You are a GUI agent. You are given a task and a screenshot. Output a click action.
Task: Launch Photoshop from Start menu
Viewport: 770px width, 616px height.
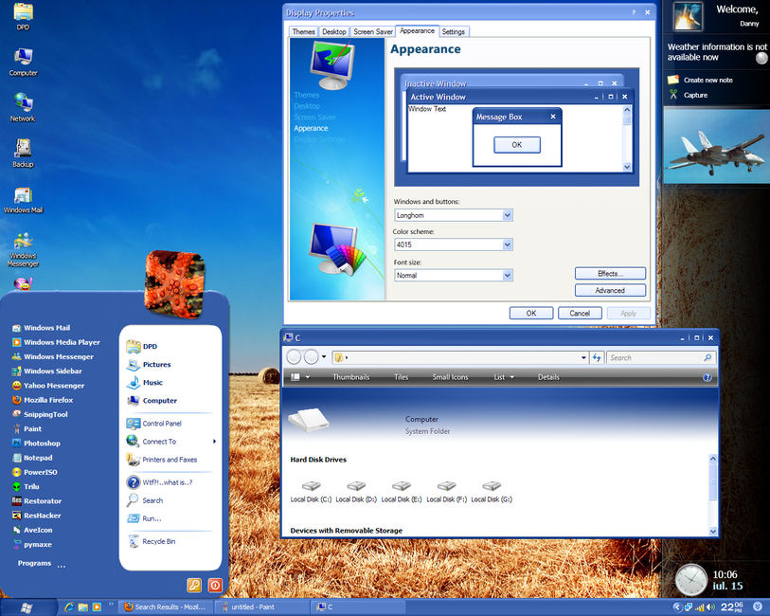point(36,444)
